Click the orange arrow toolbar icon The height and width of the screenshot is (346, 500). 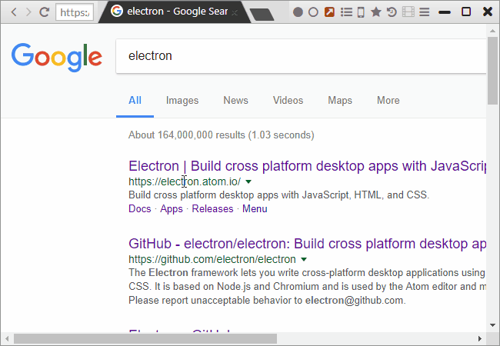coord(329,12)
